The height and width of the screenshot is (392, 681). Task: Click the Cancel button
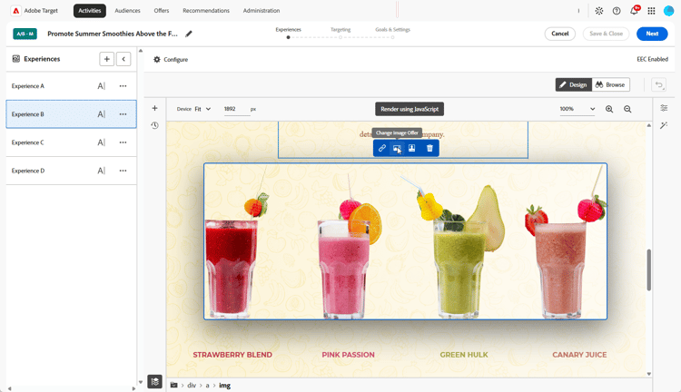560,34
